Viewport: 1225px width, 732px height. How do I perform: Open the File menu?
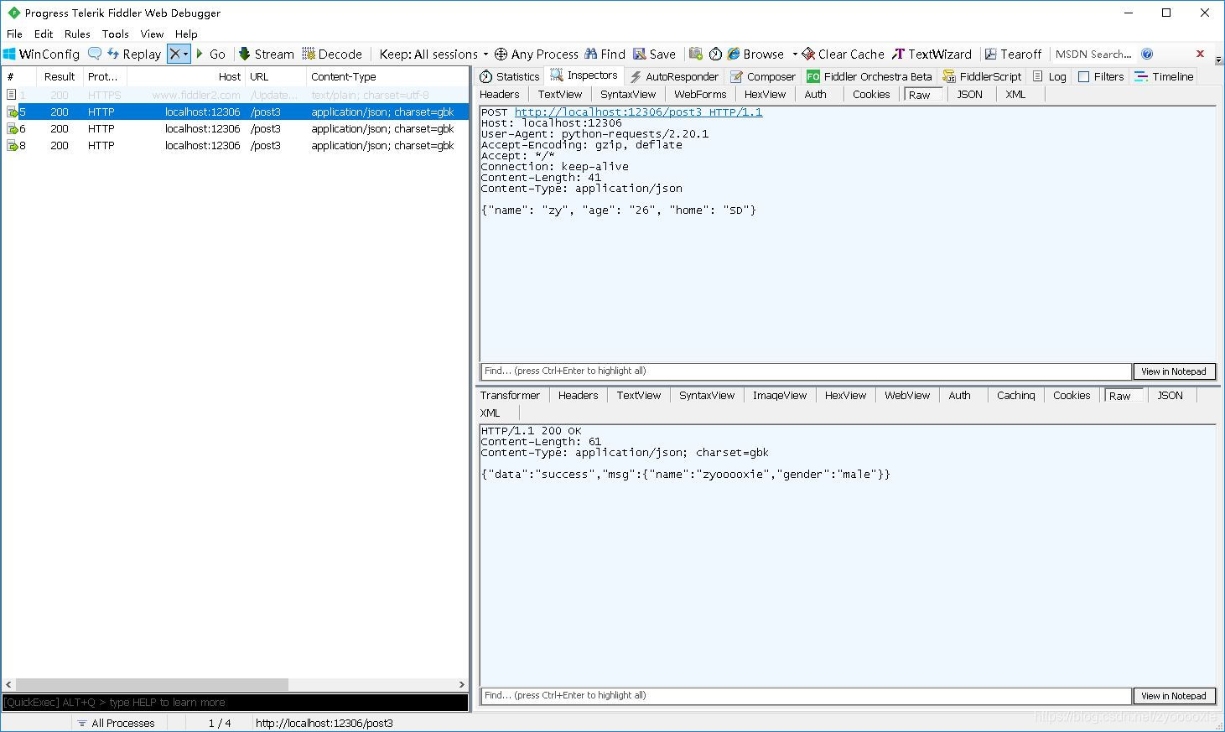(x=14, y=34)
